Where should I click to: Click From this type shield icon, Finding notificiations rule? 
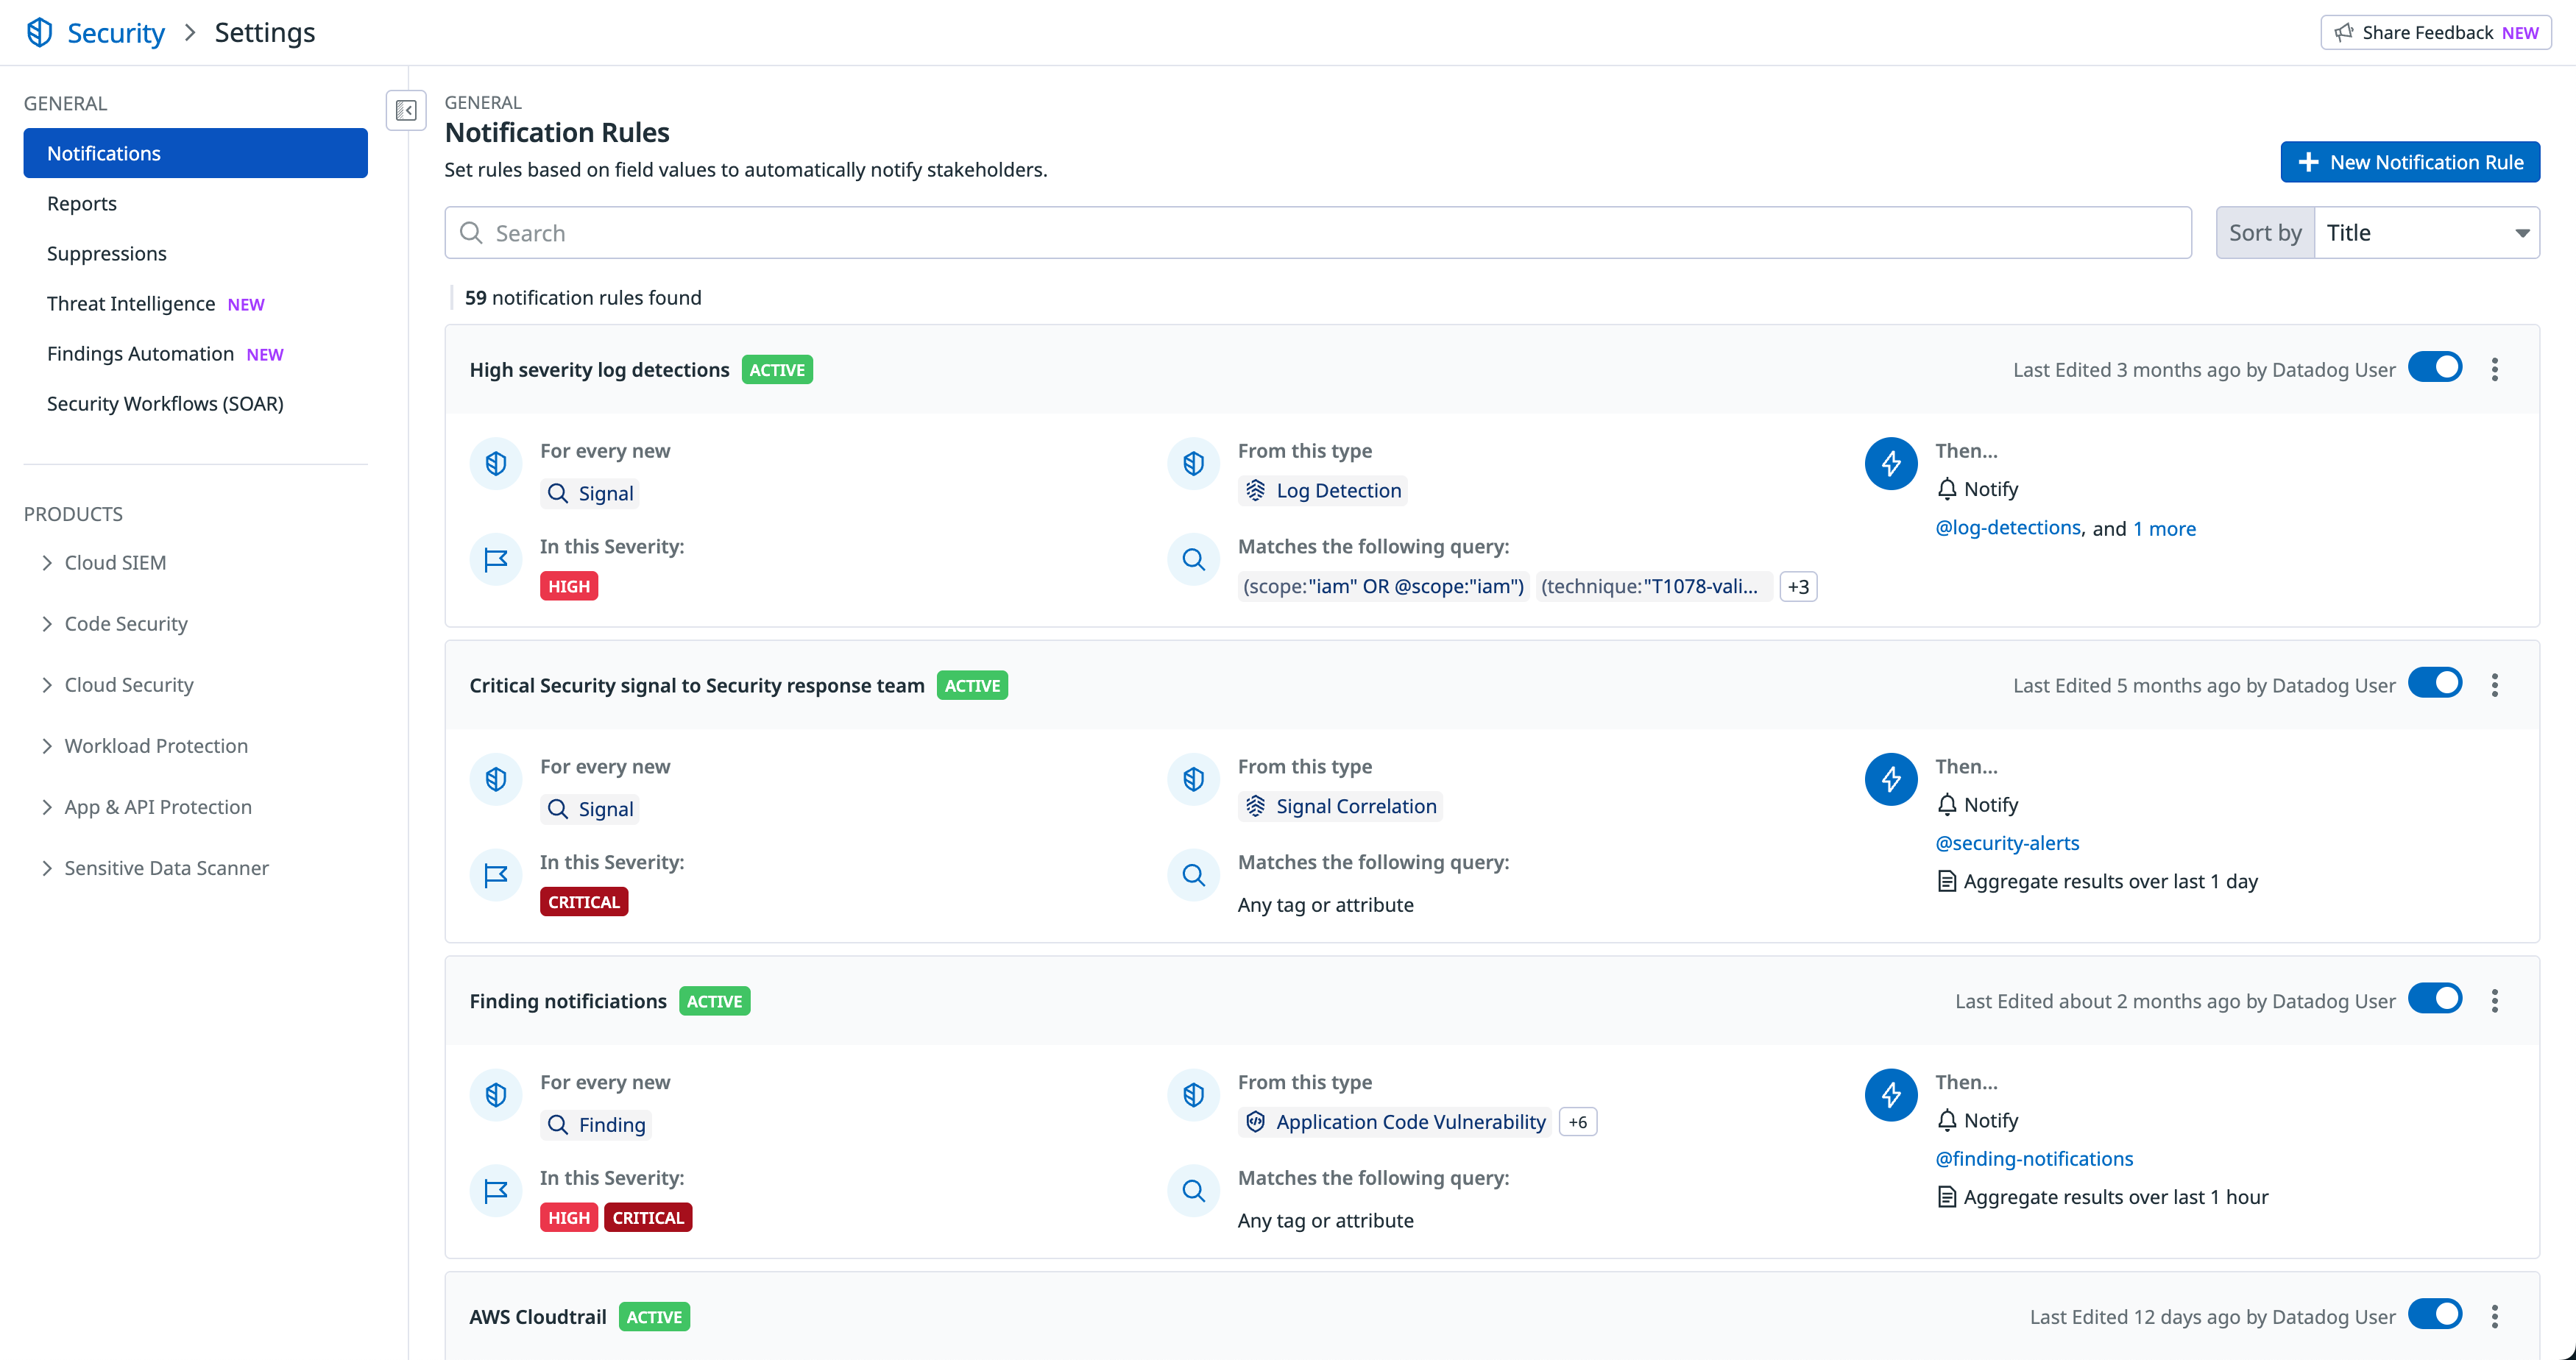[1193, 1095]
